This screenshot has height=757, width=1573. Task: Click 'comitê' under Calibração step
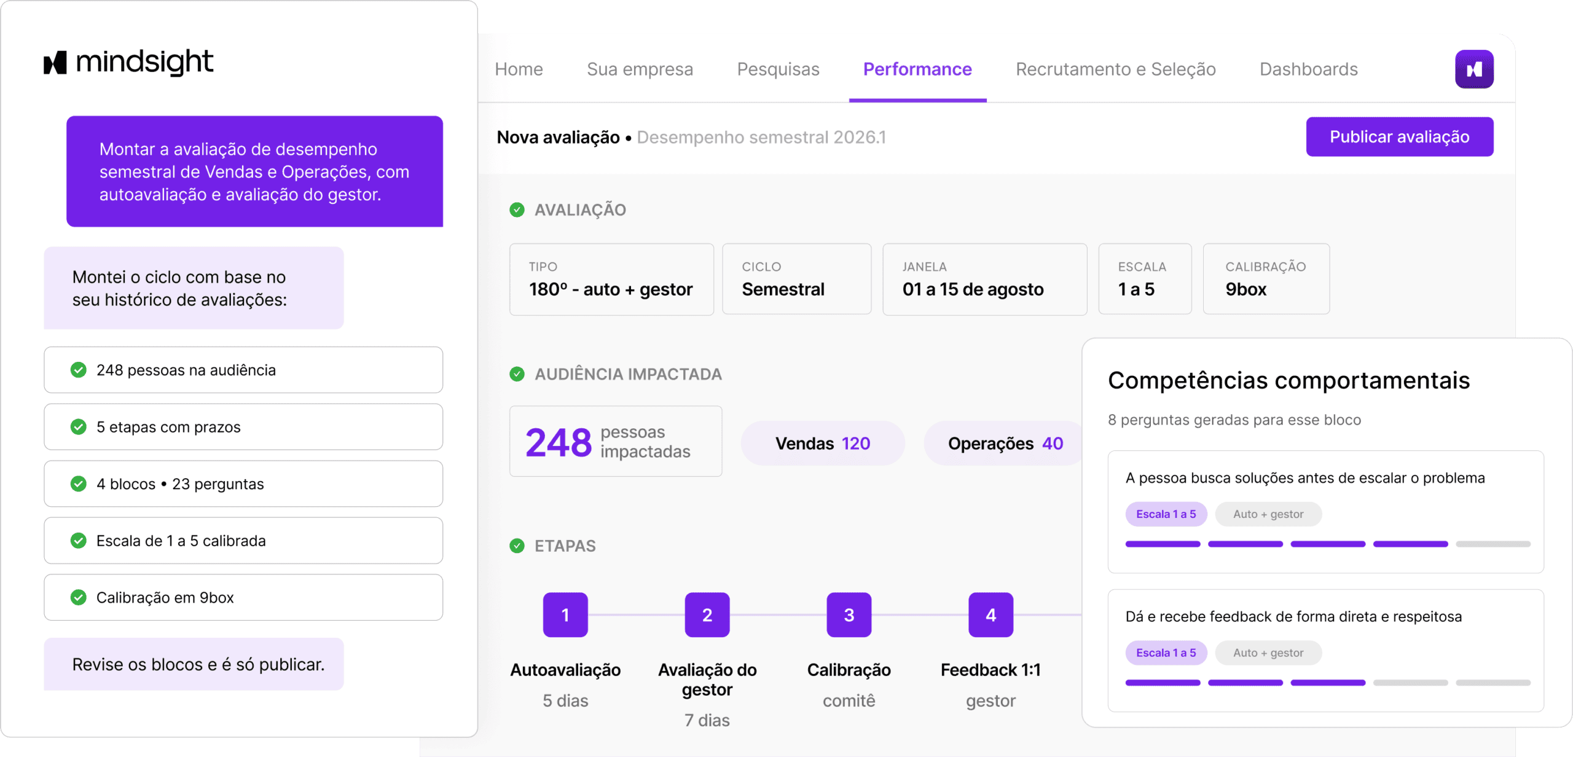pos(849,700)
